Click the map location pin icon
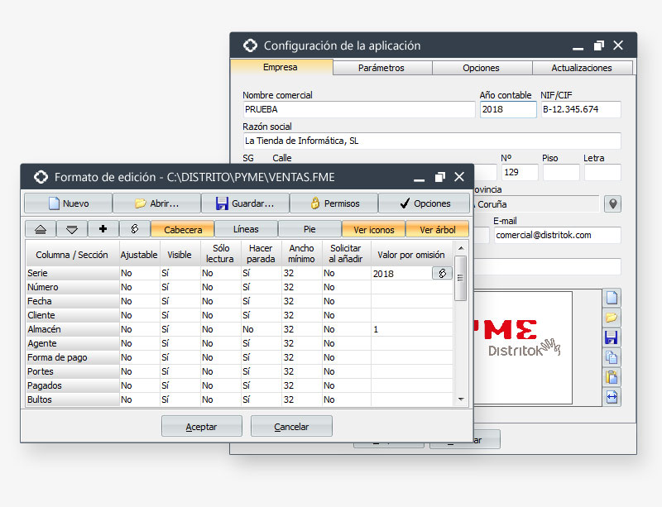 coord(612,203)
